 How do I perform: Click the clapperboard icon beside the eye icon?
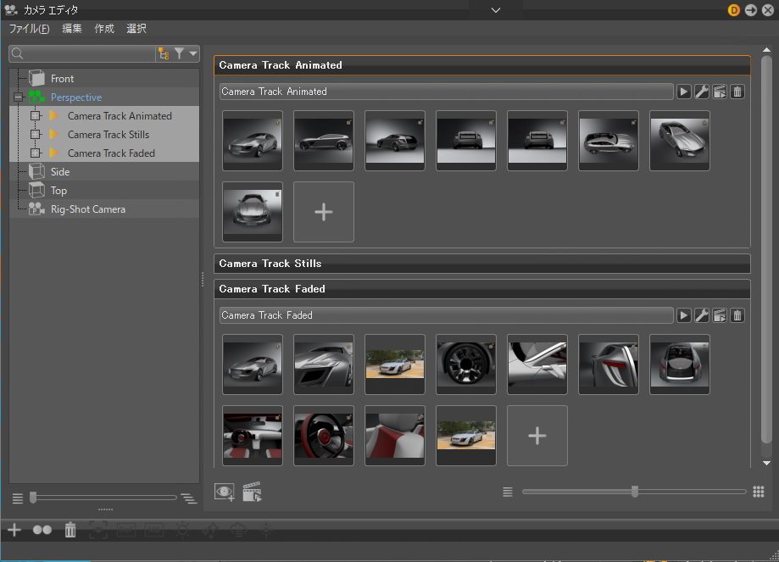pos(252,492)
